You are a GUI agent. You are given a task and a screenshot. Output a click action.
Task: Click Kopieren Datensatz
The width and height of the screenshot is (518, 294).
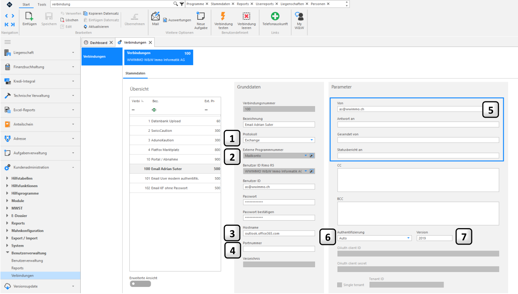click(101, 13)
